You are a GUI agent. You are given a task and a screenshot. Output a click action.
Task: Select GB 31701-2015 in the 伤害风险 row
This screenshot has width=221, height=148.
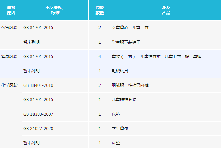point(38,27)
